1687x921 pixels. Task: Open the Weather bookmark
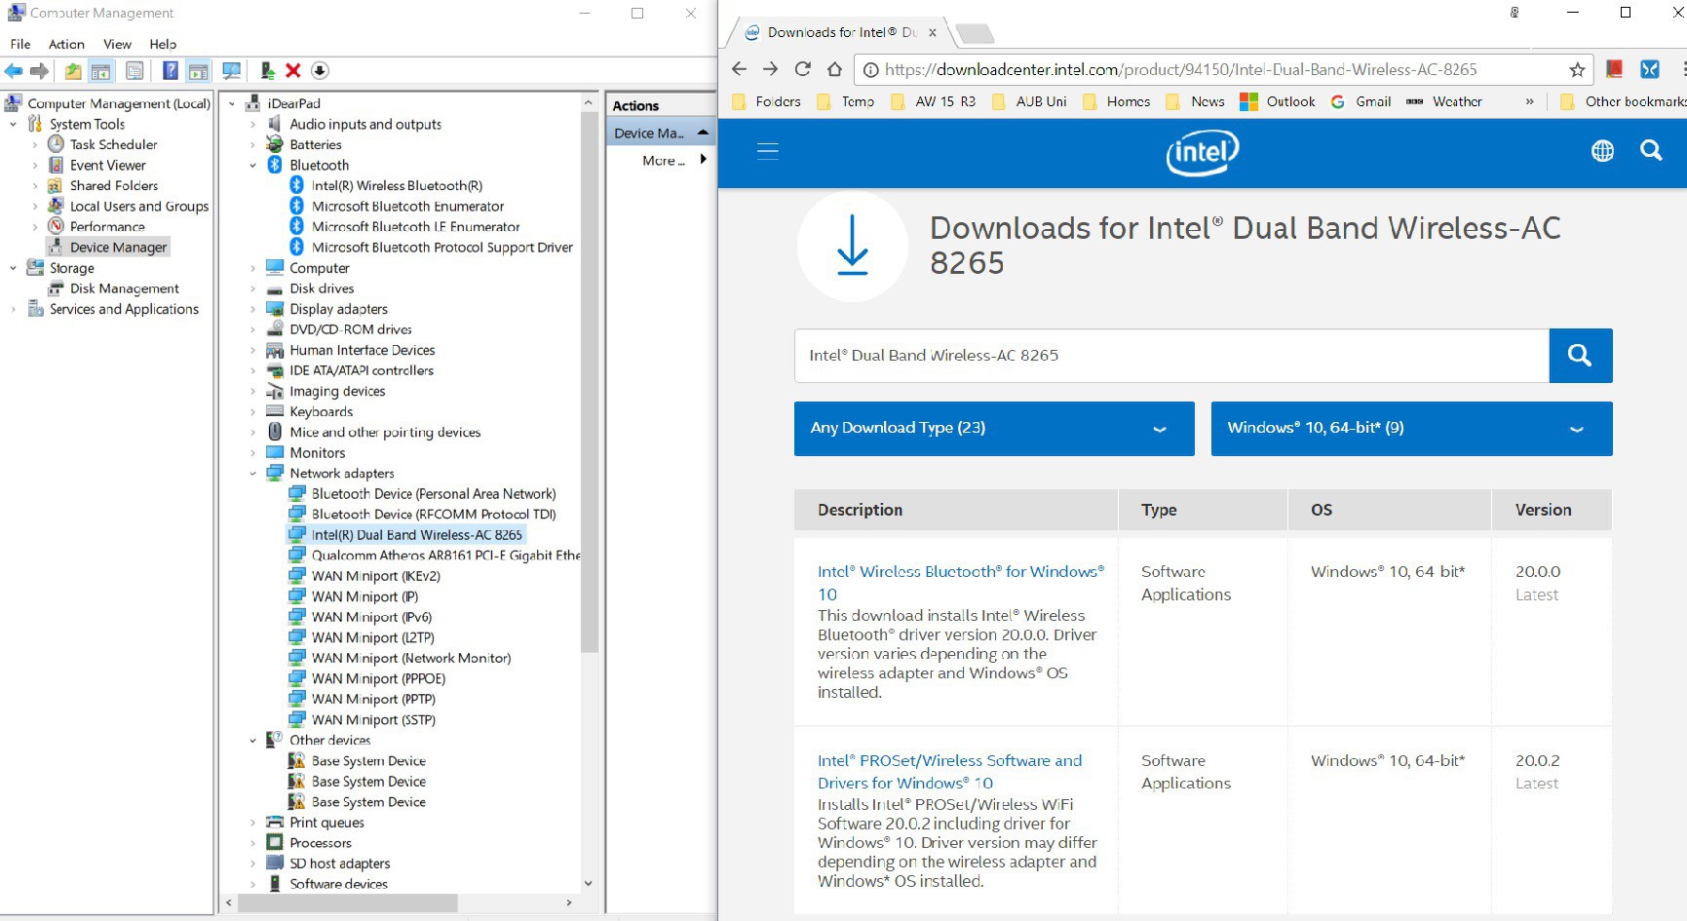coord(1444,101)
